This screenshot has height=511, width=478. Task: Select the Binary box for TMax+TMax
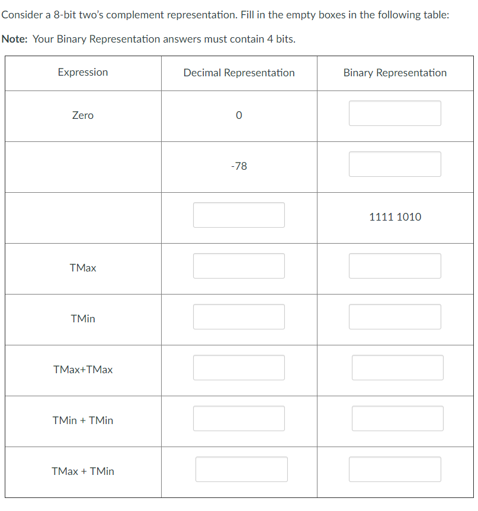(x=397, y=367)
